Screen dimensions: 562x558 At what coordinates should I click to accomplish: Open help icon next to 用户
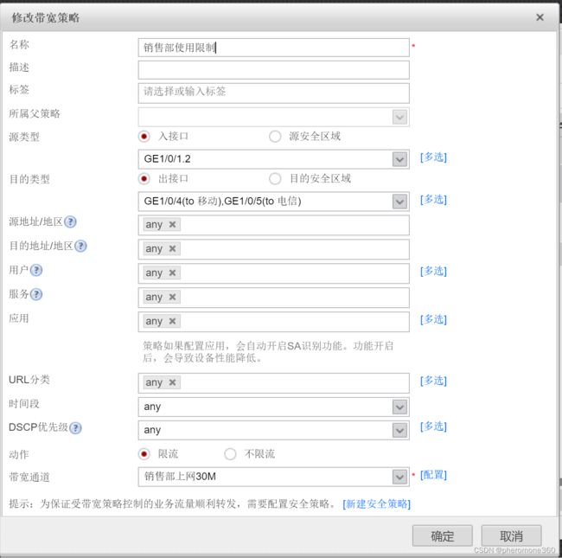click(x=36, y=270)
